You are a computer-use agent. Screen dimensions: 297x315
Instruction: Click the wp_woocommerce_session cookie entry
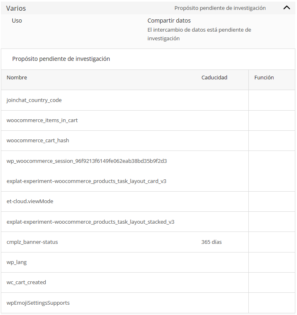click(x=87, y=161)
